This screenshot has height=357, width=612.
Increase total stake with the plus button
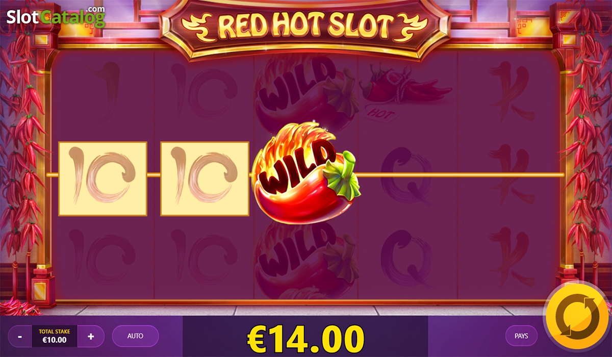(91, 337)
